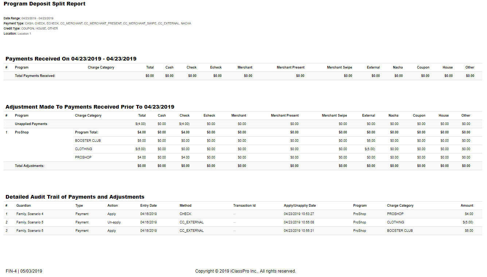
Task: Click the Program Total row Check value $4.00
Action: 185,132
